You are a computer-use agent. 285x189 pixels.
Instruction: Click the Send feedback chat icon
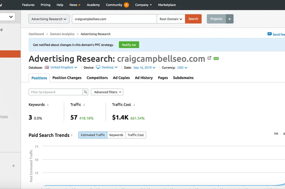point(269,34)
